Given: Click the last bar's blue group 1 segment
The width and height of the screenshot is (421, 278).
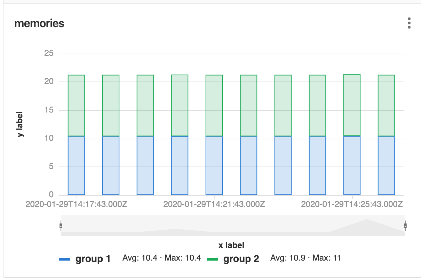Looking at the screenshot, I should coord(386,165).
